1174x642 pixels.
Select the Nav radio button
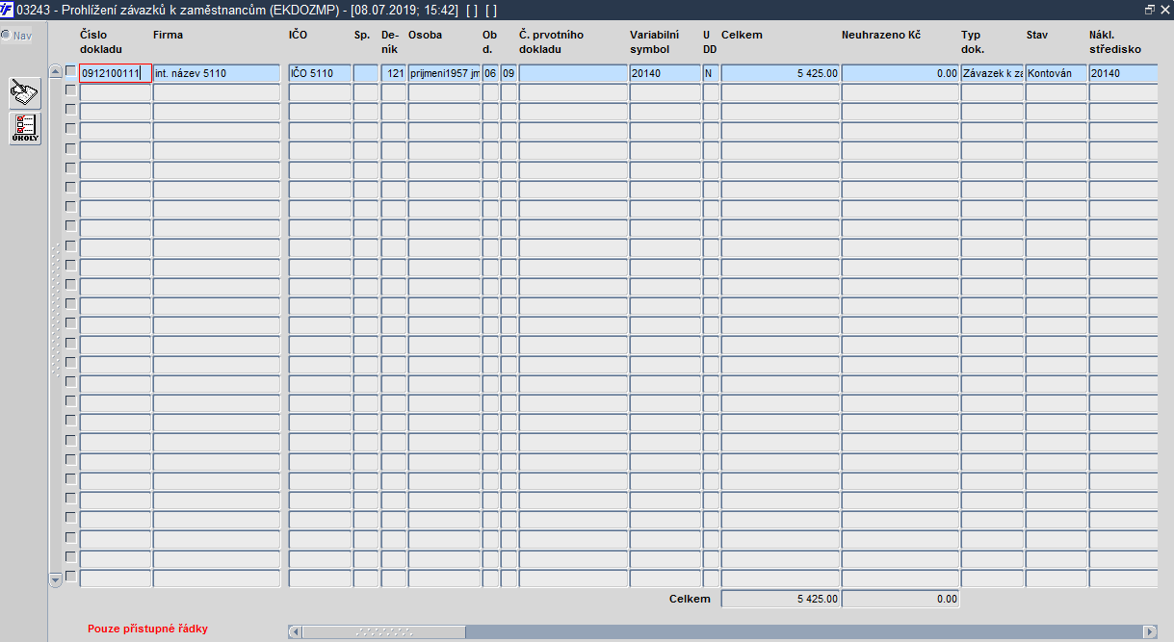(x=6, y=36)
